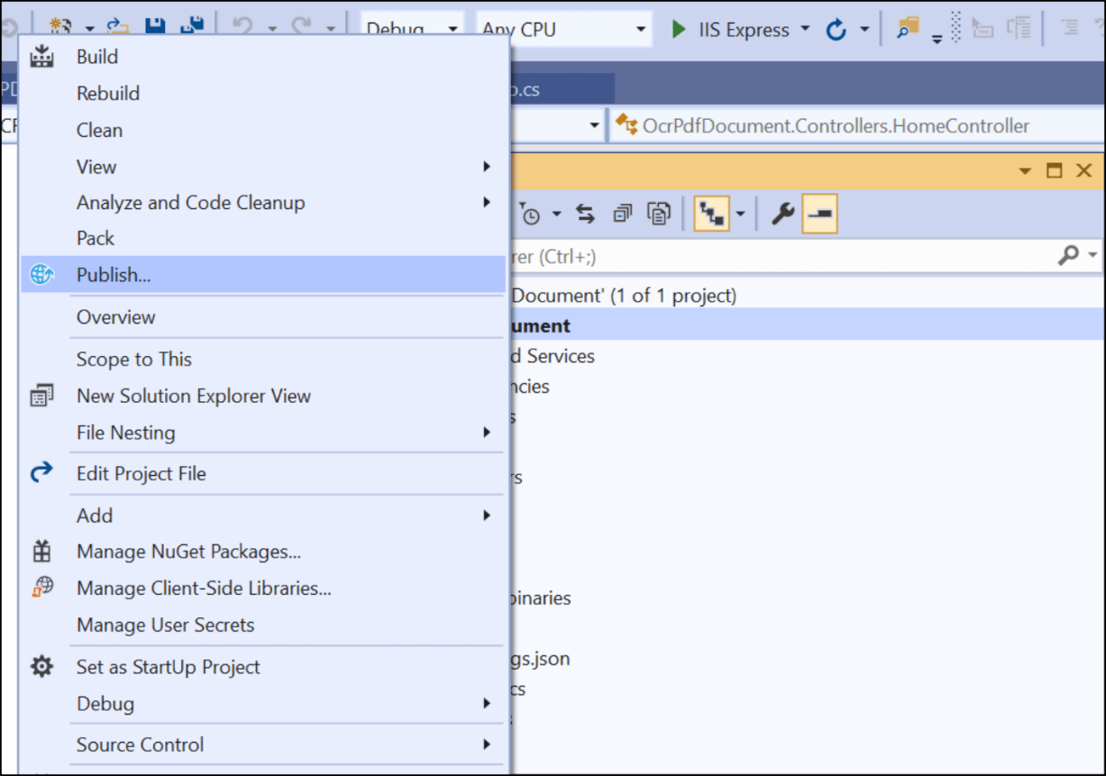Click the Properties wrench icon
The image size is (1106, 776).
(782, 214)
